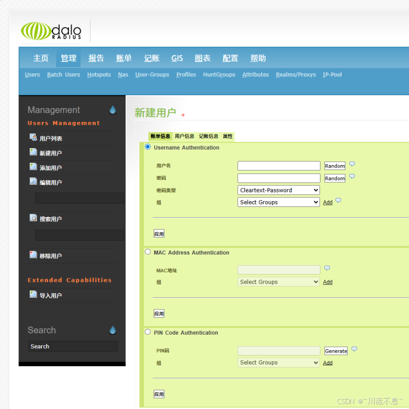Switch to the 用户信息 tab
The height and width of the screenshot is (409, 409).
(x=184, y=136)
